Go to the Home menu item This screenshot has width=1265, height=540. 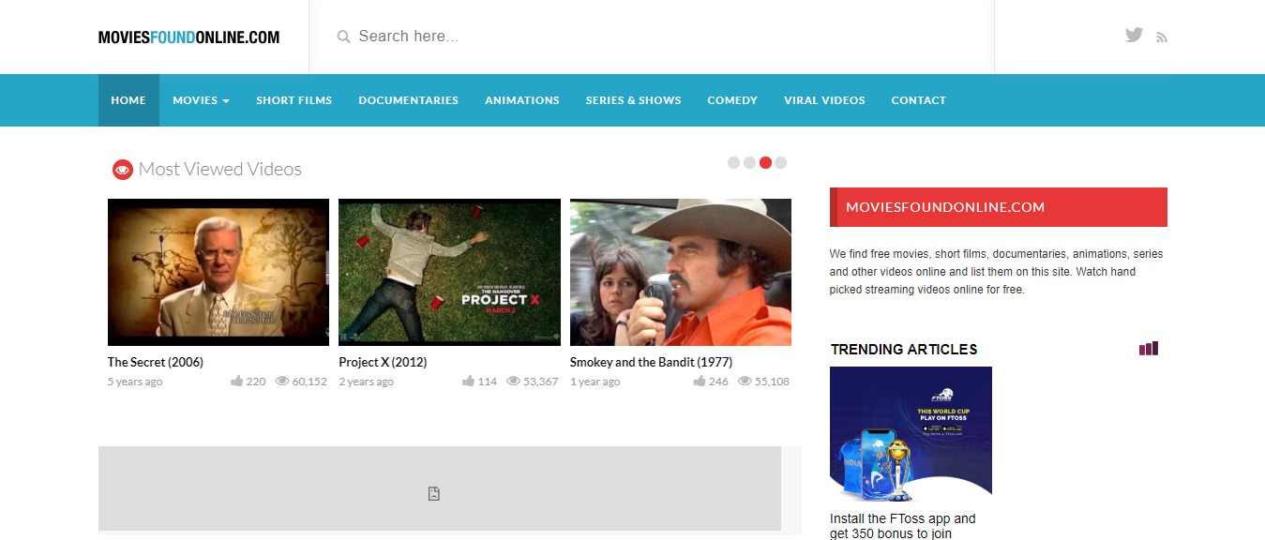128,100
